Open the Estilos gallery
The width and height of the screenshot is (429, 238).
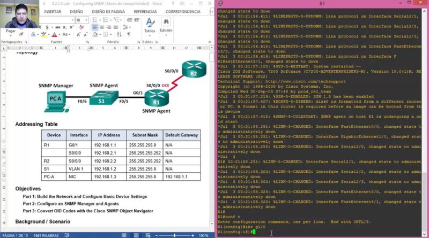coord(150,26)
